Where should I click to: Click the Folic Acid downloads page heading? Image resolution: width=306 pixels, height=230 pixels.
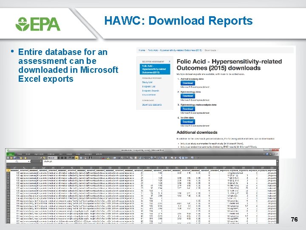[x=229, y=65]
